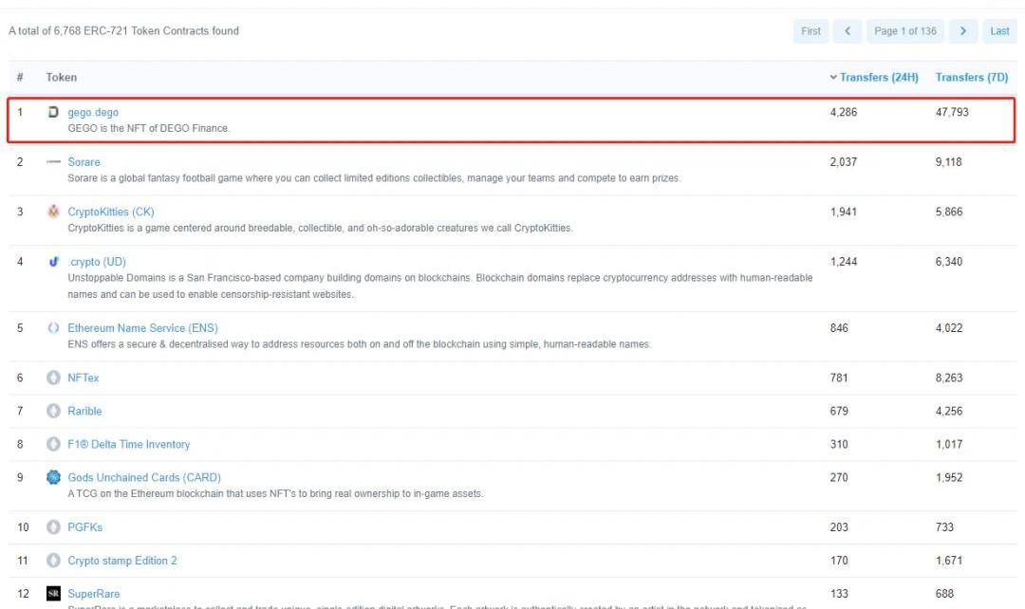Viewport: 1025px width, 609px height.
Task: Click the '#' rank column header
Action: tap(20, 77)
